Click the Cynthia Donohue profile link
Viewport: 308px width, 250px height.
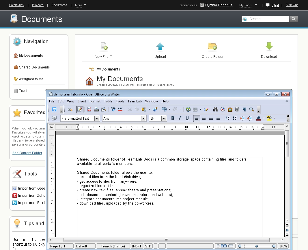pos(219,5)
